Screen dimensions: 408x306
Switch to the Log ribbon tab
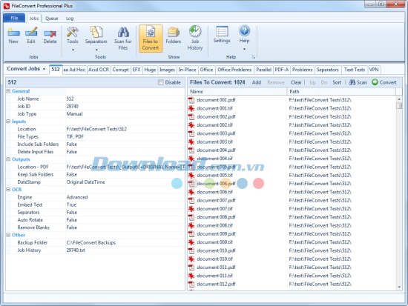pyautogui.click(x=70, y=19)
